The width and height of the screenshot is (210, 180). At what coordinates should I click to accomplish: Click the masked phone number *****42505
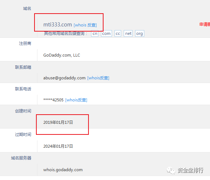tap(53, 100)
